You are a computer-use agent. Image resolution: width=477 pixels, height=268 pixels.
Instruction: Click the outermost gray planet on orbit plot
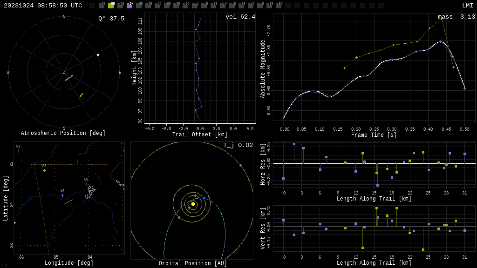[x=240, y=165]
